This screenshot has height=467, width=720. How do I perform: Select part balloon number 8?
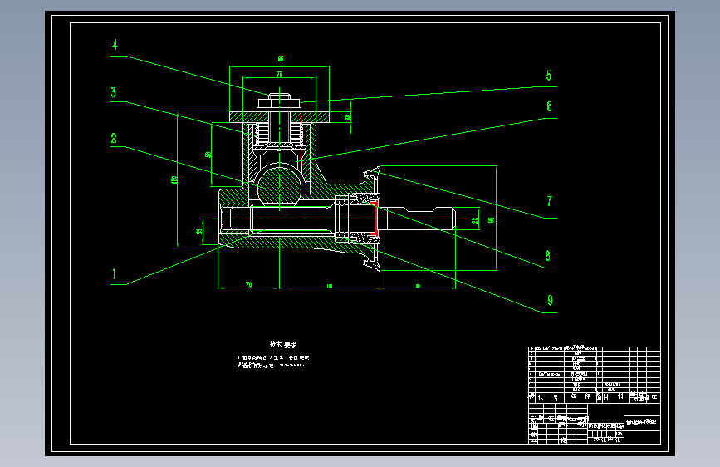tap(548, 256)
